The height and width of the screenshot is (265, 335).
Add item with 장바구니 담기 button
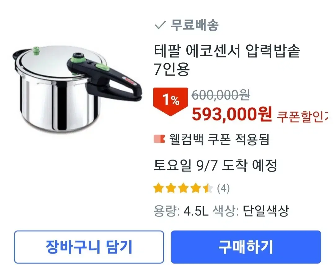tap(89, 247)
